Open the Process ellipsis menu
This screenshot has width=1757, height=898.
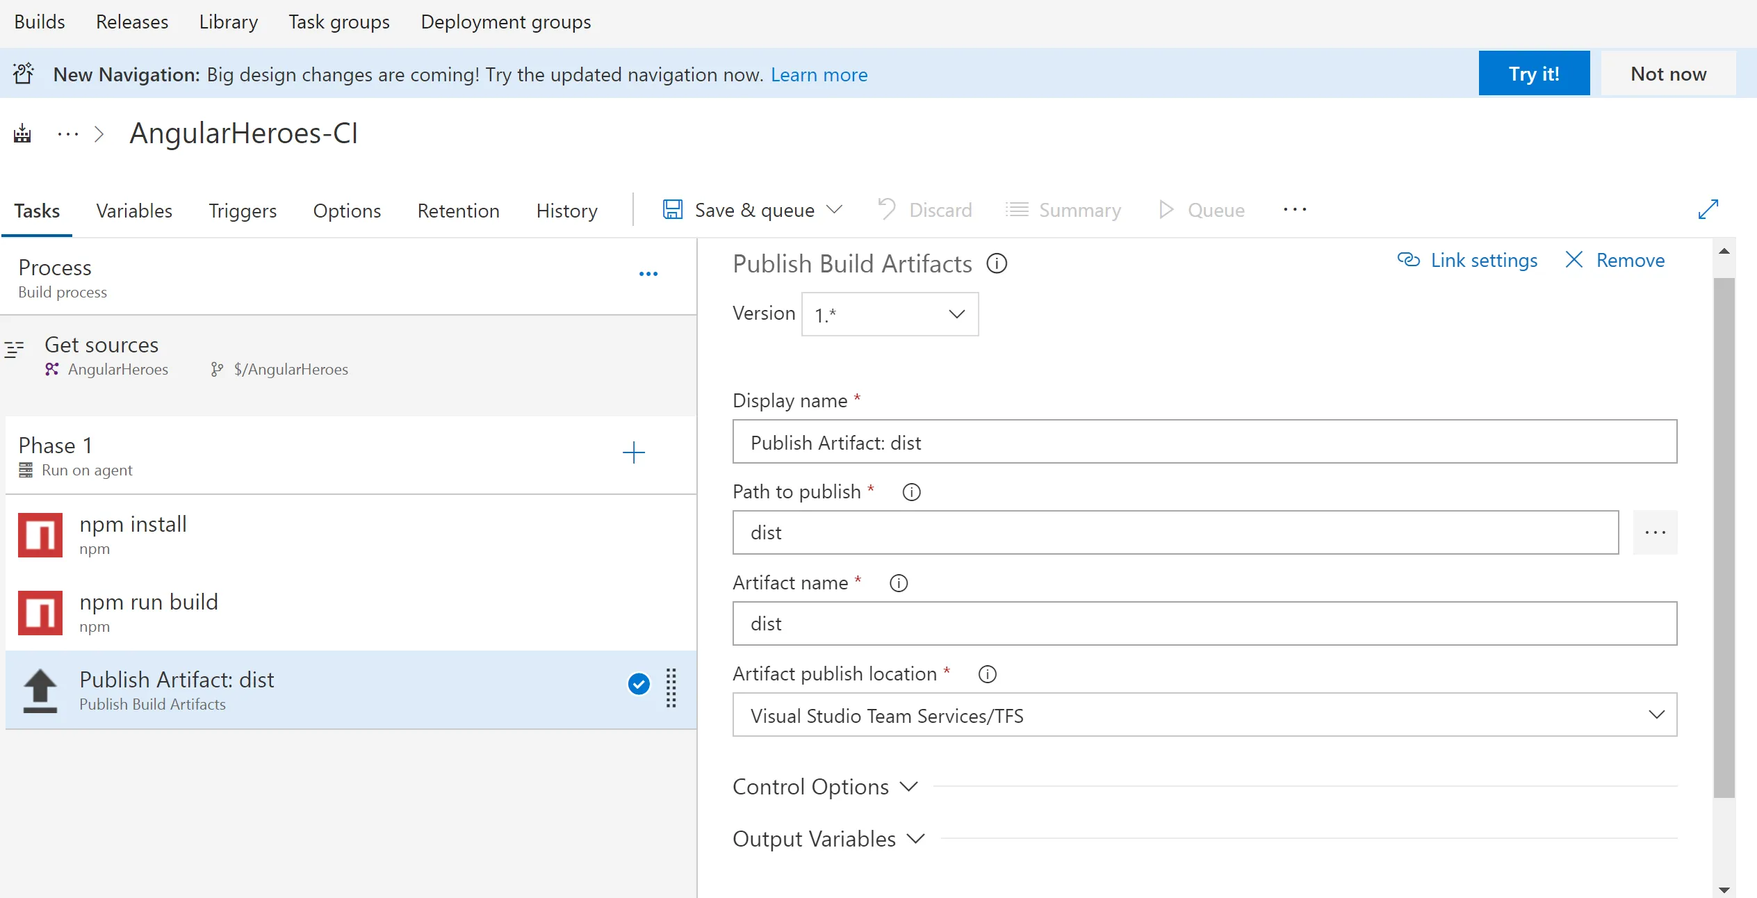(x=648, y=275)
